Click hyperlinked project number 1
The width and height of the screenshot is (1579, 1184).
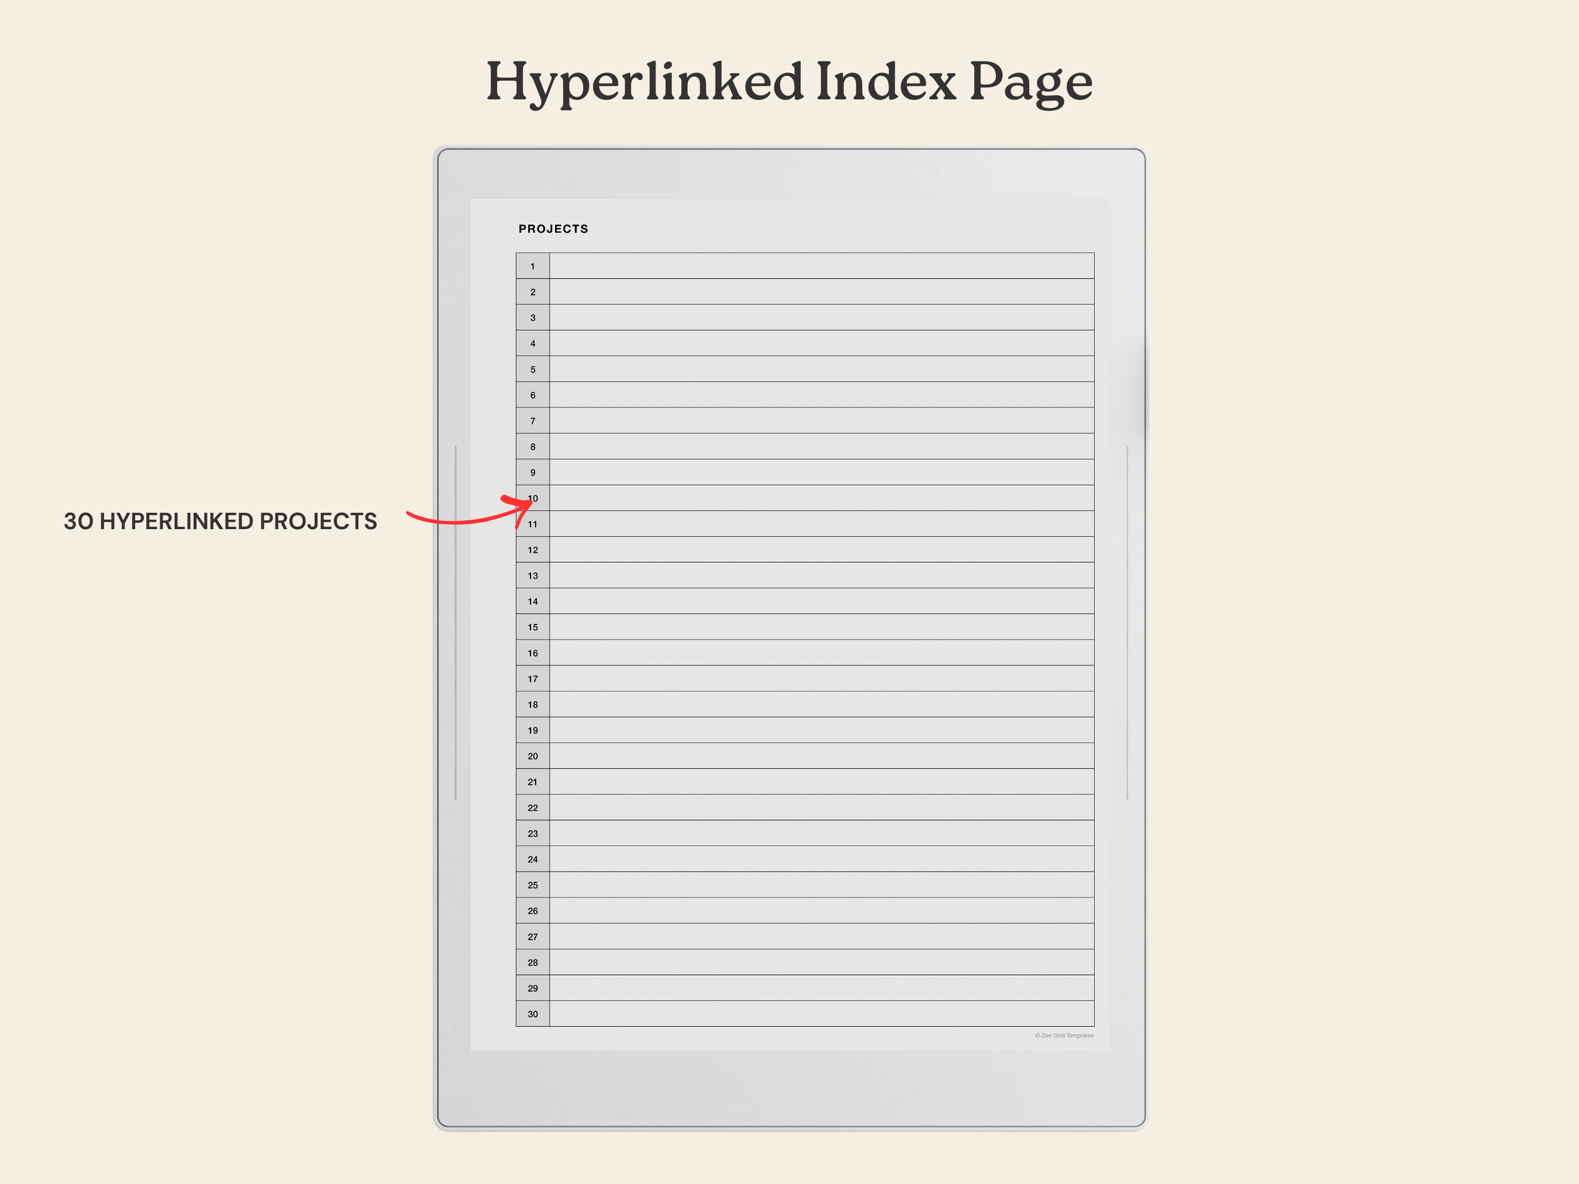[532, 266]
